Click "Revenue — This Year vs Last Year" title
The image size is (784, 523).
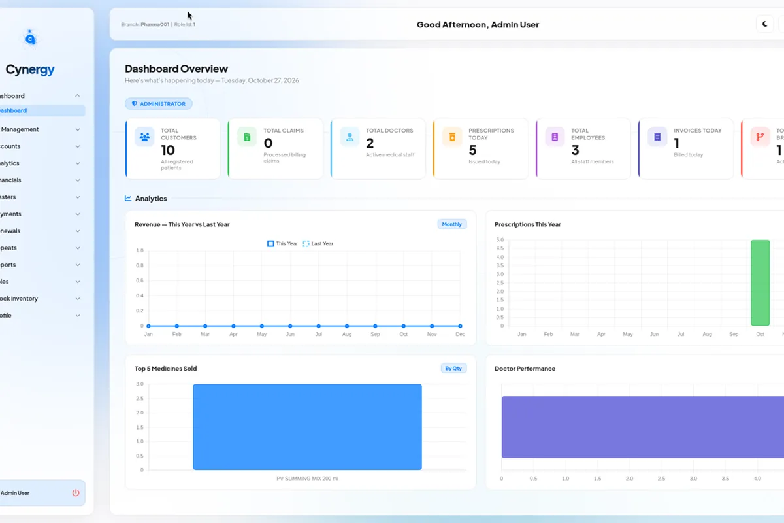182,224
